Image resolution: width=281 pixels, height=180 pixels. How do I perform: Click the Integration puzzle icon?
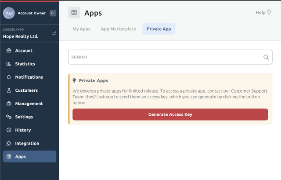click(9, 143)
